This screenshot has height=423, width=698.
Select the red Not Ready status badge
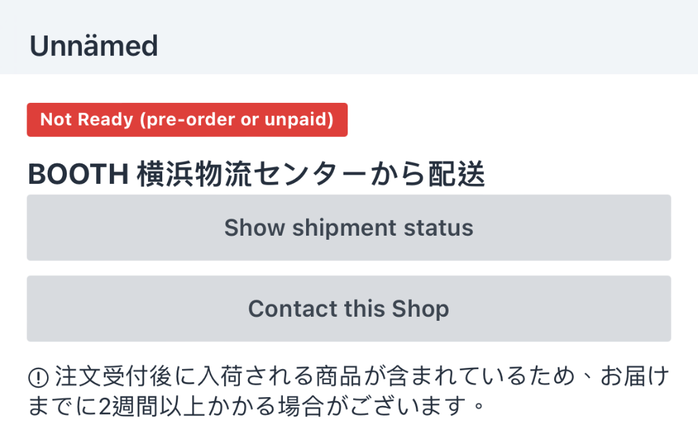pos(187,120)
